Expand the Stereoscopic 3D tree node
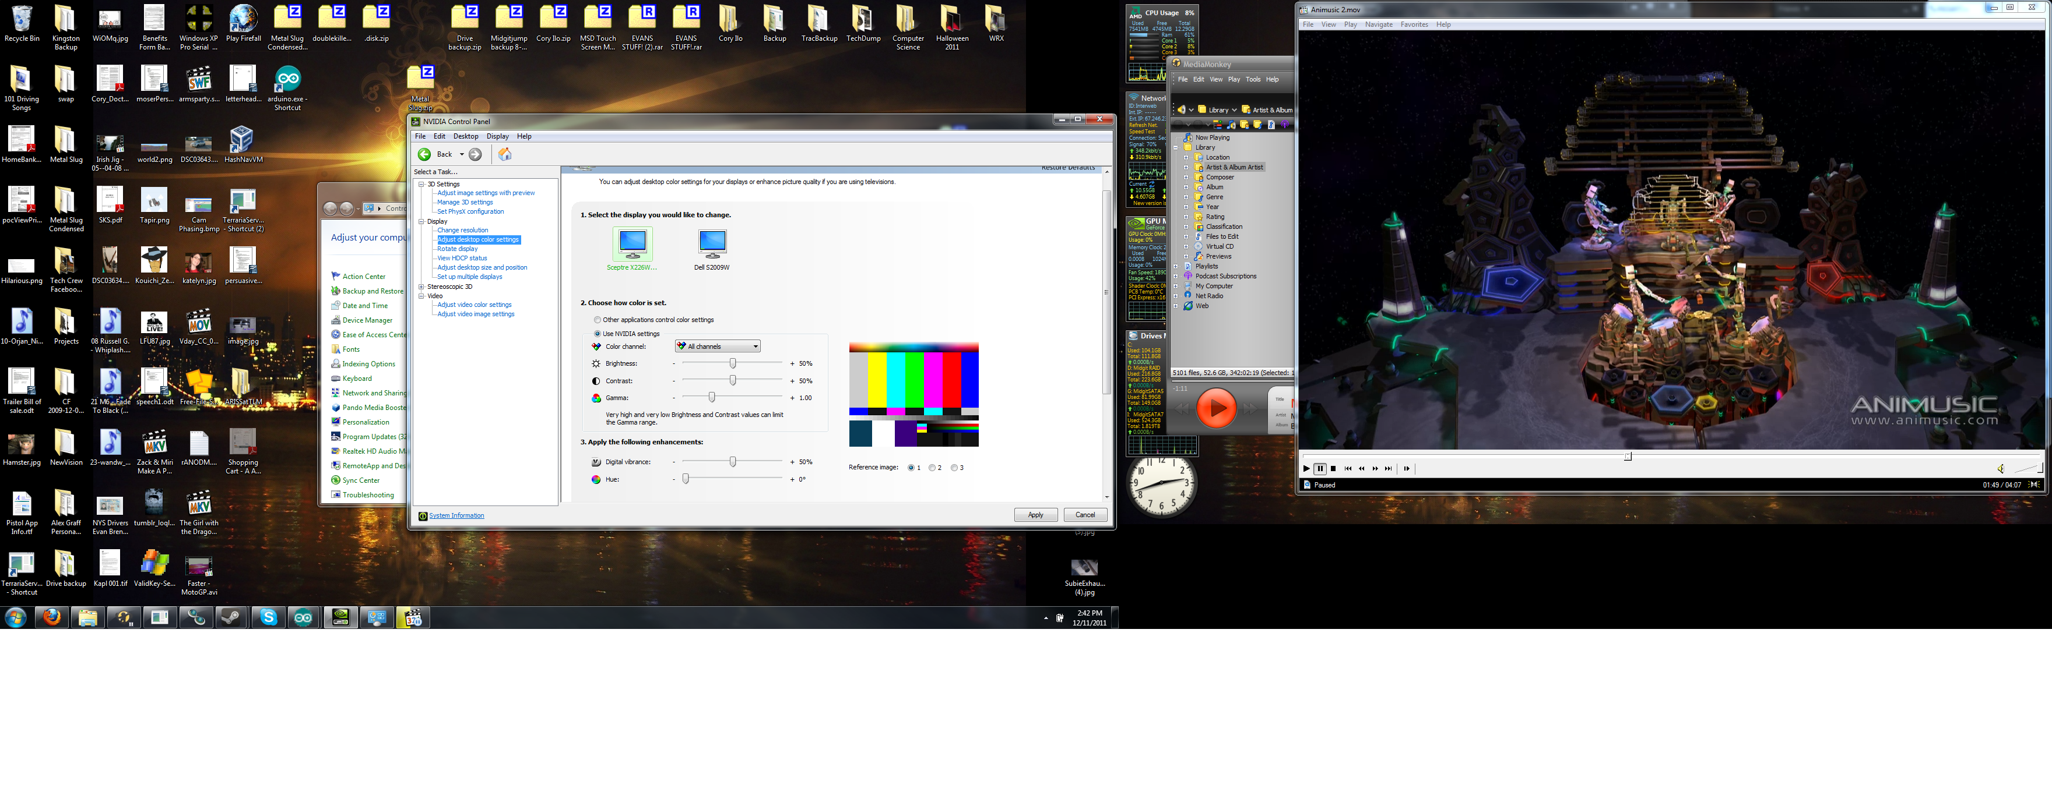Screen dimensions: 2052x806 [x=421, y=287]
